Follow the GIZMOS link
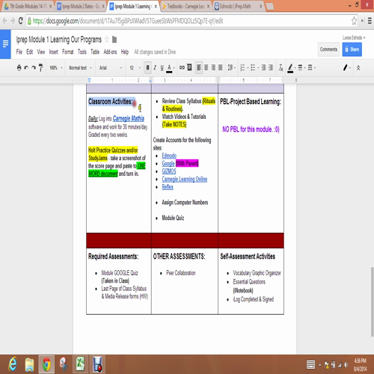 tap(169, 171)
